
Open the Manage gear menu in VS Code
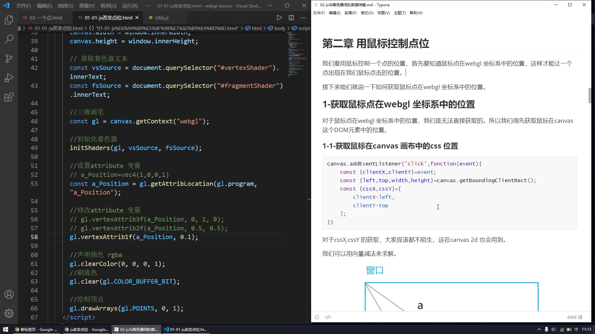coord(9,313)
